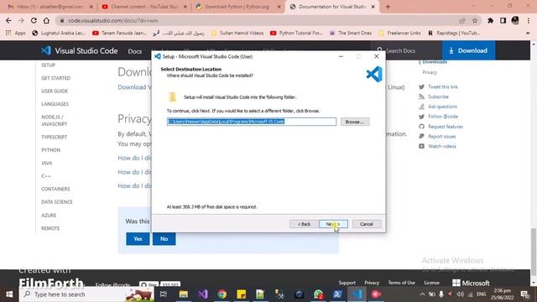This screenshot has height=302, width=537.
Task: Click Next in the setup dialog
Action: click(333, 224)
